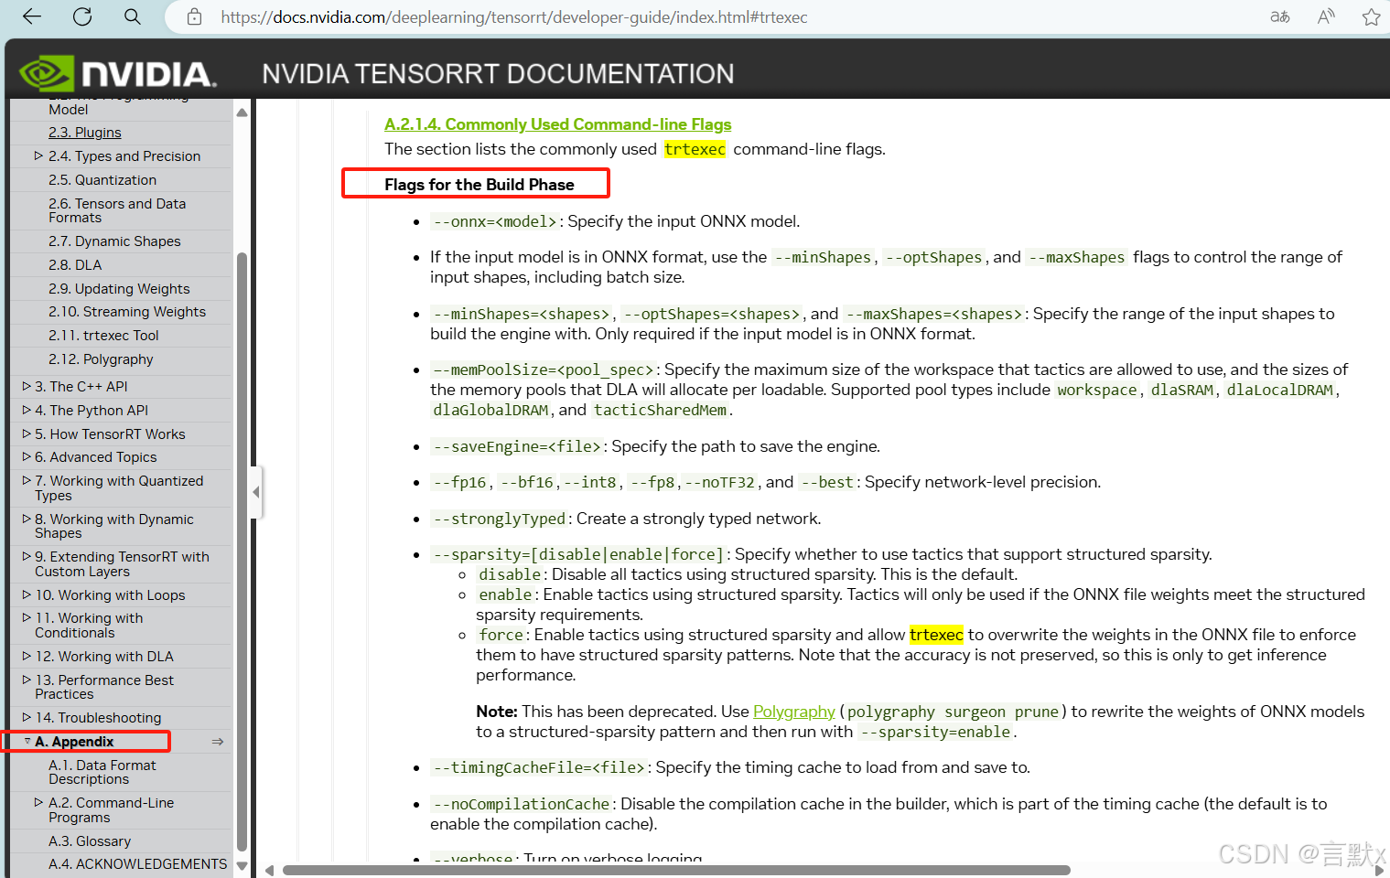
Task: Expand 11. Working with Conditionals
Action: (x=27, y=618)
